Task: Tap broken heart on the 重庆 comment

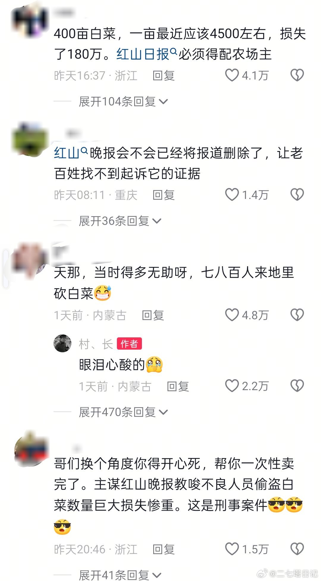Action: click(297, 194)
